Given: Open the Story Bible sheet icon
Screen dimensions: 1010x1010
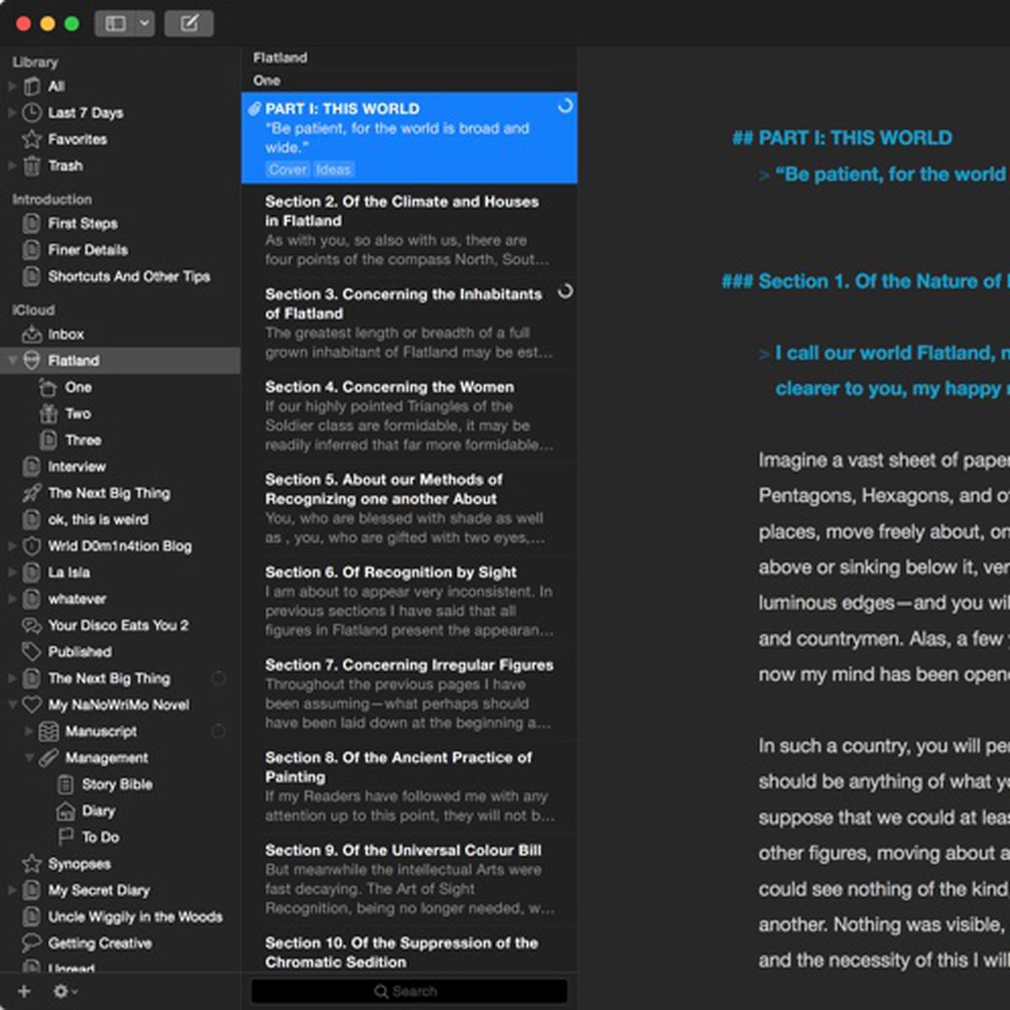Looking at the screenshot, I should (x=65, y=784).
